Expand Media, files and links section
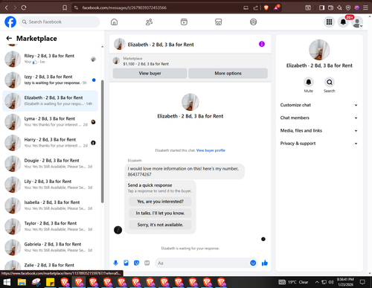Viewport: 372px width, 288px height. point(319,131)
